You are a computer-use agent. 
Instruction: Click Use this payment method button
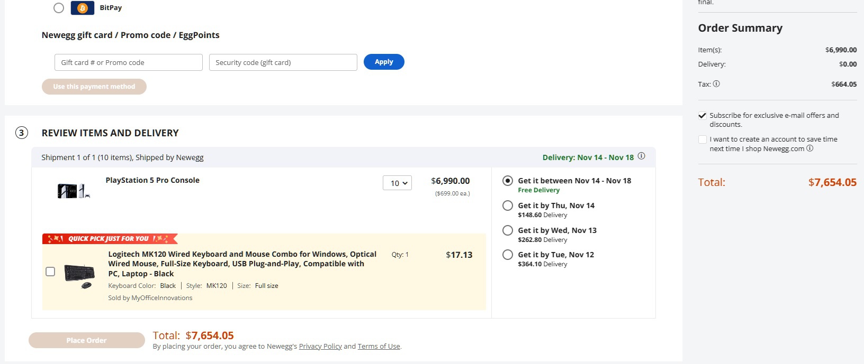[x=94, y=87]
